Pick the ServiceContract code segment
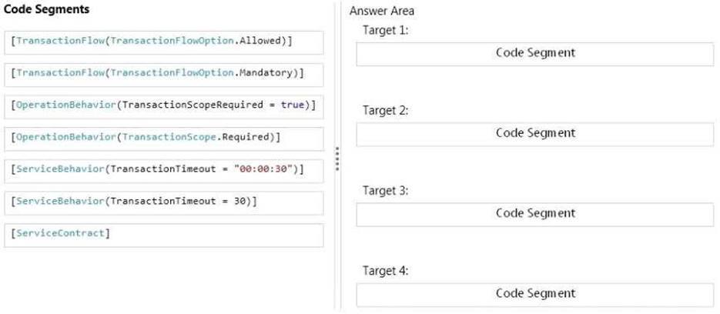The width and height of the screenshot is (720, 314). [164, 235]
